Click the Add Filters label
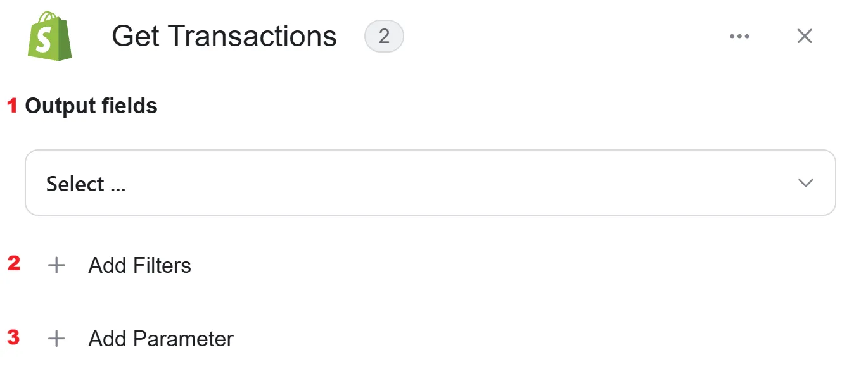Image resolution: width=861 pixels, height=369 pixels. click(140, 265)
